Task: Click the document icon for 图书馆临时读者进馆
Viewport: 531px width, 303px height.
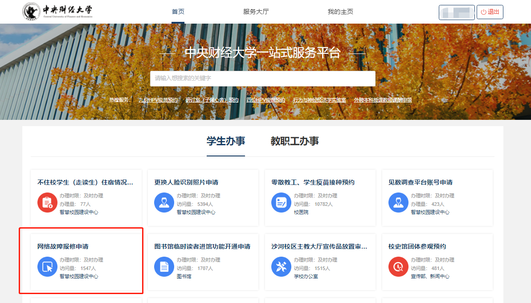Action: coord(164,267)
